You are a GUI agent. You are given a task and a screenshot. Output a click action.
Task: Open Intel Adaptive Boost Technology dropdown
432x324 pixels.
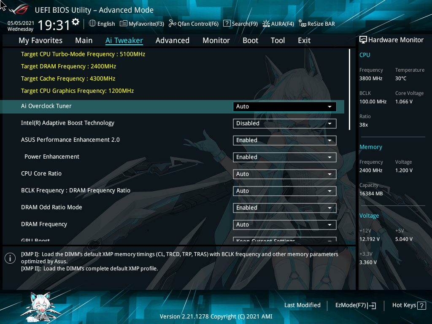coord(285,124)
